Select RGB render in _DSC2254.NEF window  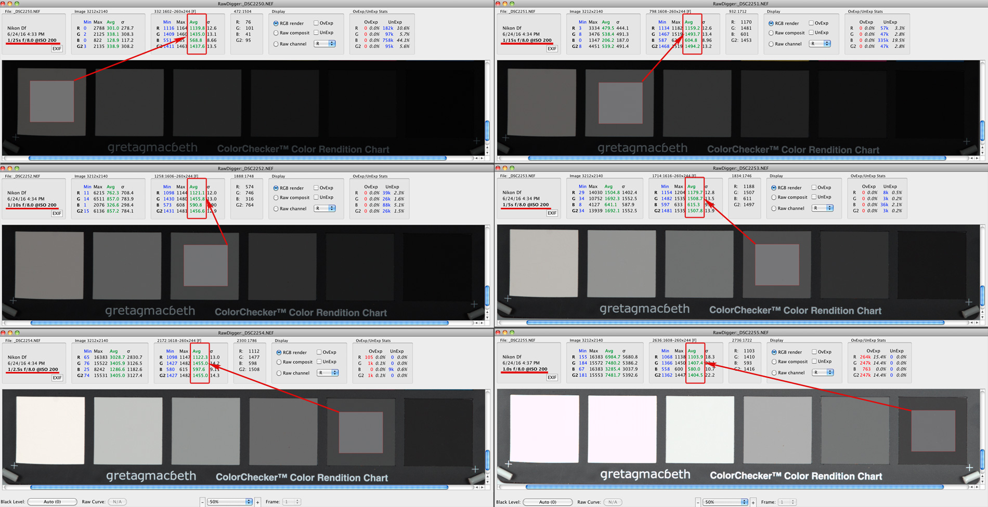[279, 353]
